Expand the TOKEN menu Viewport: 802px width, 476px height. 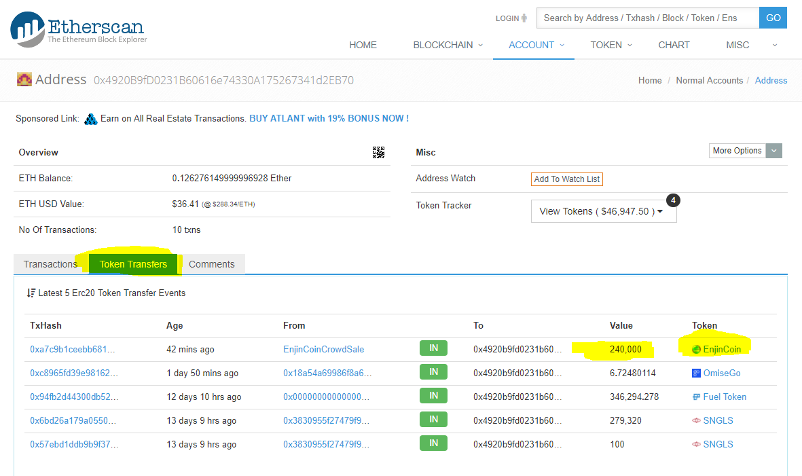click(611, 45)
